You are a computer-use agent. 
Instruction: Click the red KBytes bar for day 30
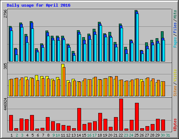click(163, 125)
